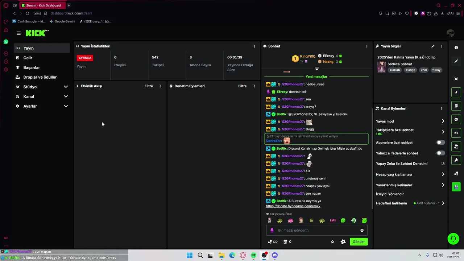
Task: Open Droplar ve ödüller in the sidebar
Action: (42, 77)
